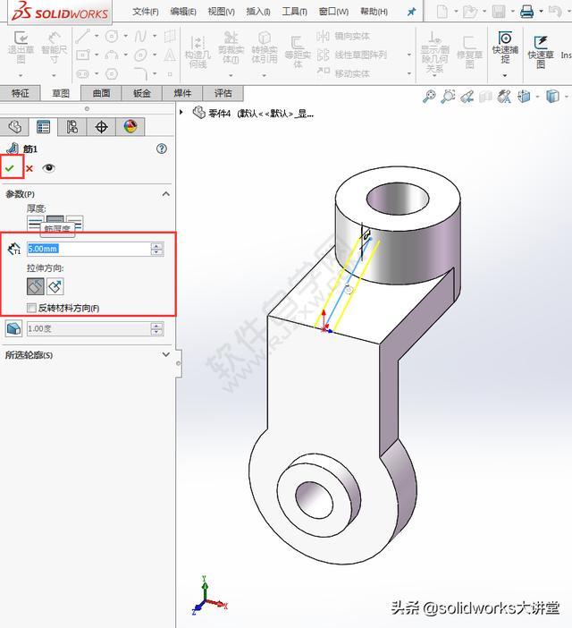Viewport: 572px width, 628px height.
Task: Open the DimXpertManager crosshair tab
Action: pyautogui.click(x=101, y=127)
